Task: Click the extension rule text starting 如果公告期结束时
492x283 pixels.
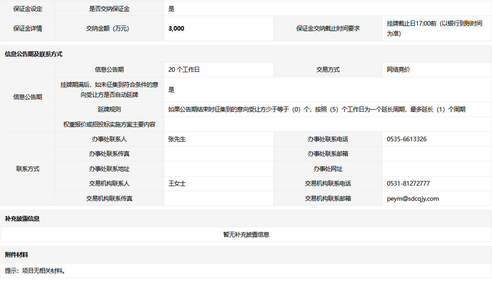Action: coord(316,109)
